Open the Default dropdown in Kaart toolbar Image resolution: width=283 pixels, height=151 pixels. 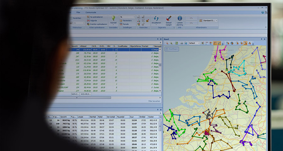click(x=194, y=43)
